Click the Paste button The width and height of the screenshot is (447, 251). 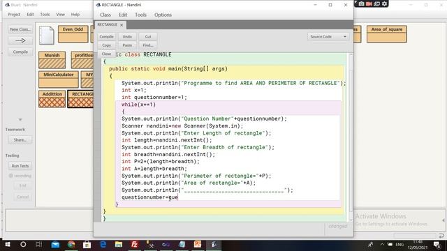127,45
